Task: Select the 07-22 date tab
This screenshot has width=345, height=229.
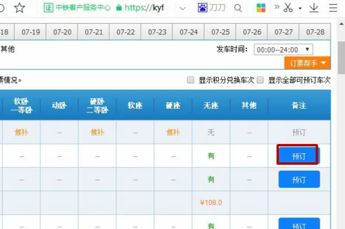Action: pyautogui.click(x=125, y=32)
